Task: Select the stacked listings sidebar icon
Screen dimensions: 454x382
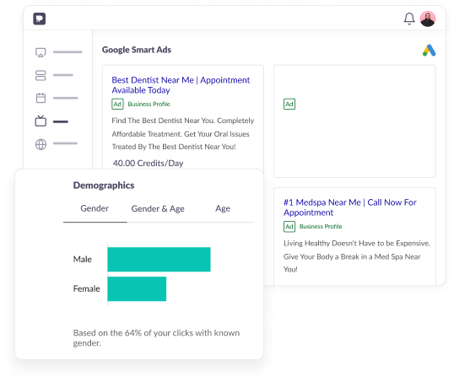Action: pyautogui.click(x=41, y=76)
